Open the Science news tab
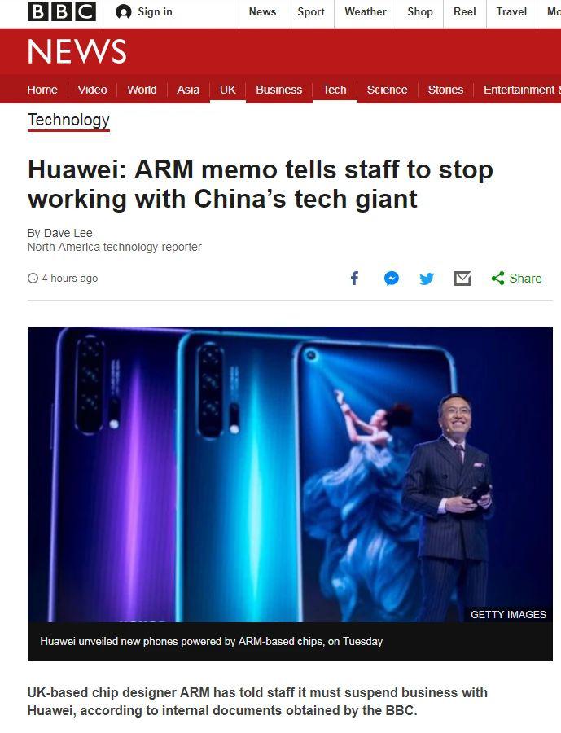The width and height of the screenshot is (561, 733). point(387,90)
